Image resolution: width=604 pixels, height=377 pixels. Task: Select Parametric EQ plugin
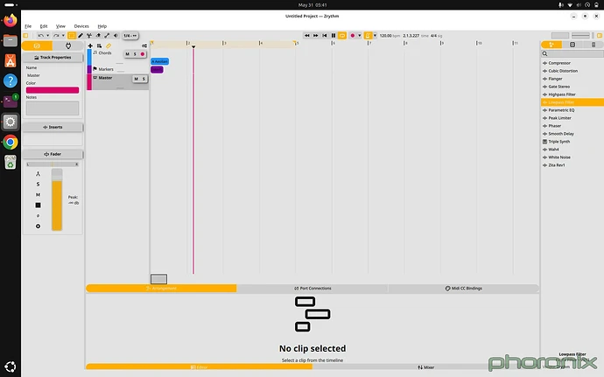click(x=572, y=110)
